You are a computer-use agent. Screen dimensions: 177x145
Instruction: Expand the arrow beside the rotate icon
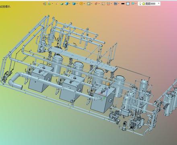click(x=84, y=4)
